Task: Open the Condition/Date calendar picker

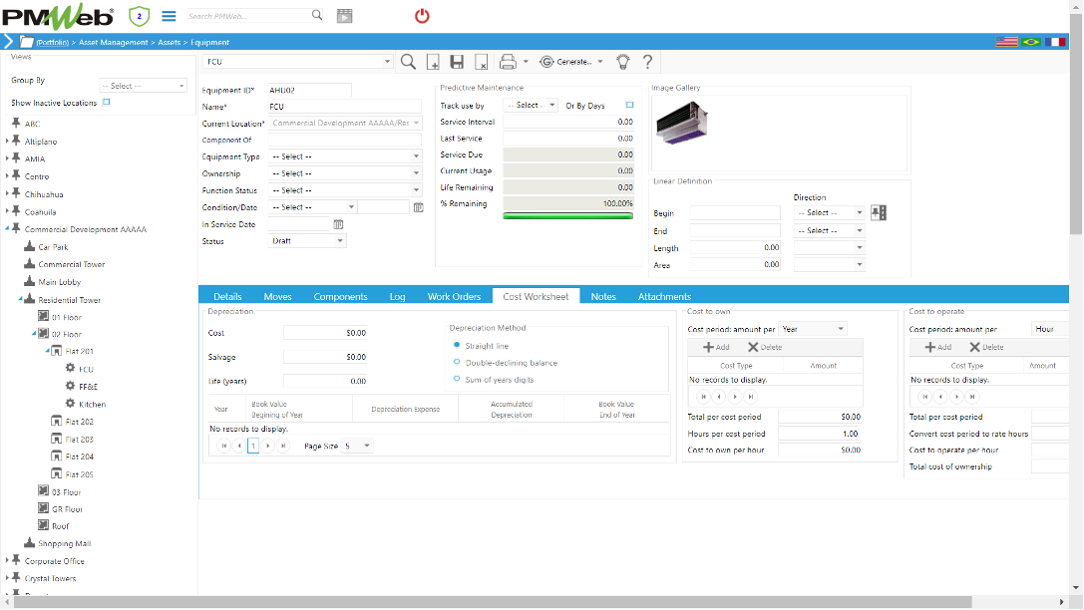Action: click(418, 207)
